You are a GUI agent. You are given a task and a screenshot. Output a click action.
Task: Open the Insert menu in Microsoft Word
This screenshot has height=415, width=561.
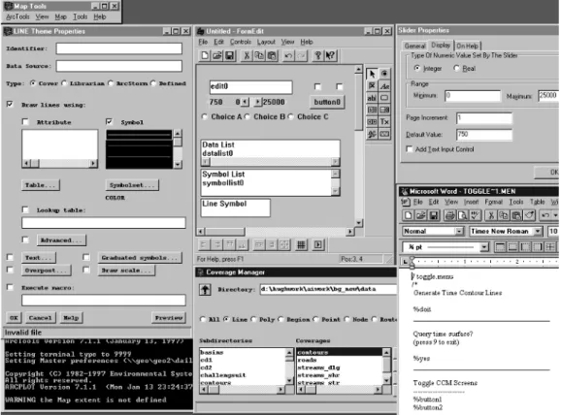471,202
